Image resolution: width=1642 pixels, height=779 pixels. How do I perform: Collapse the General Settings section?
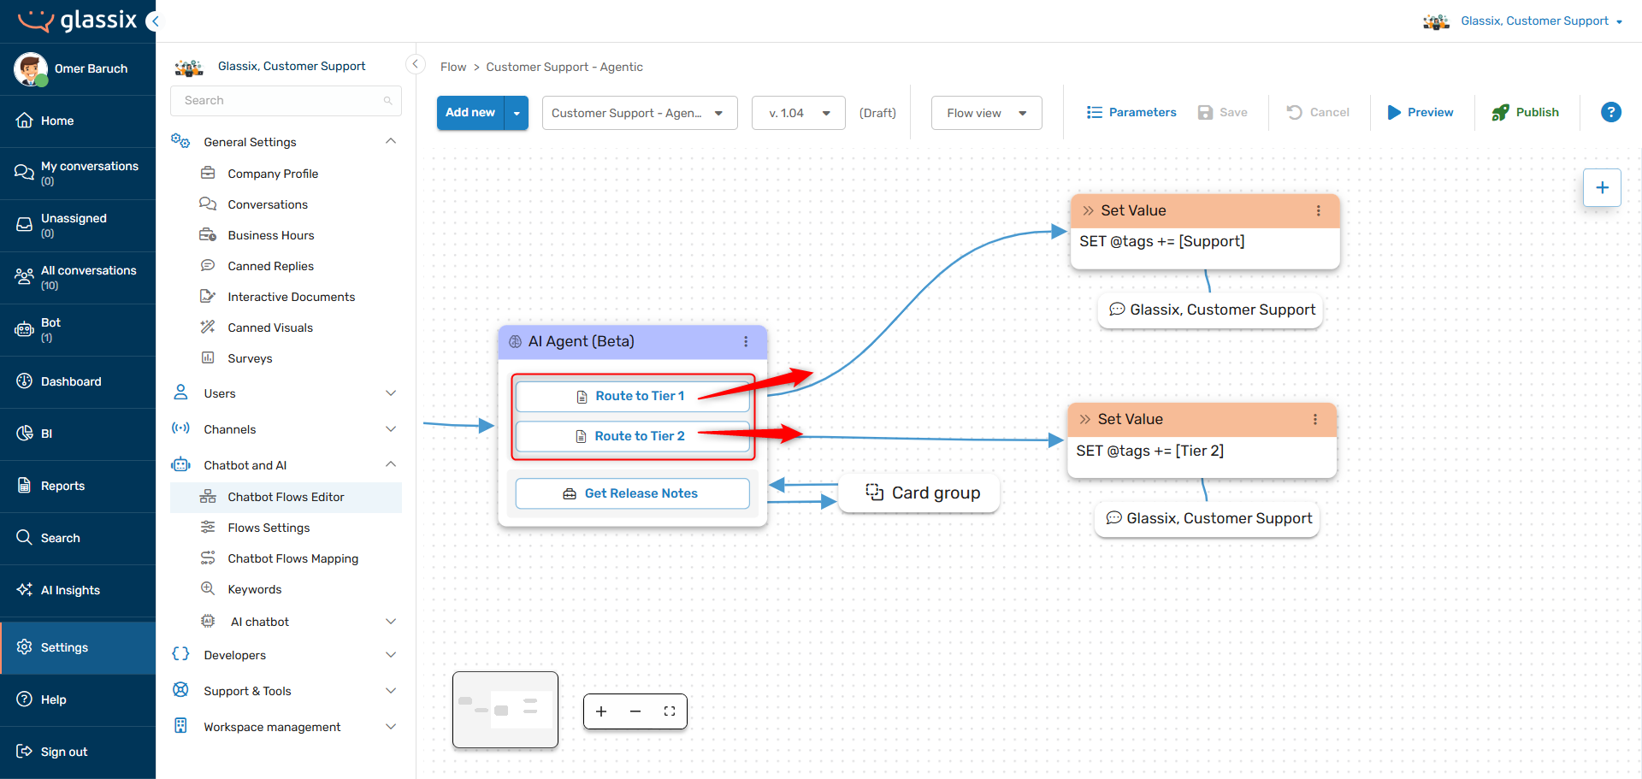point(391,141)
